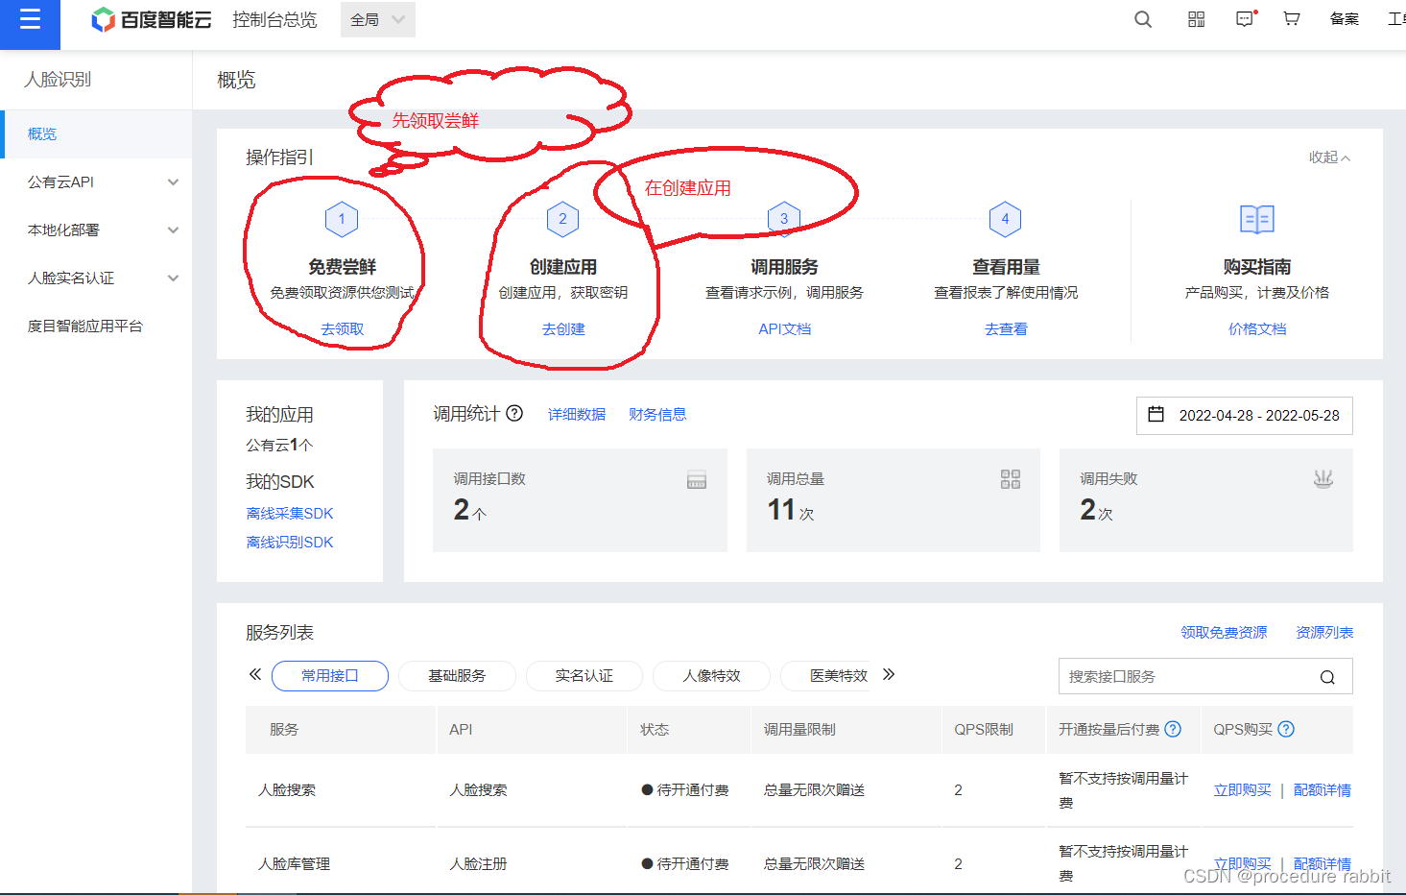This screenshot has width=1406, height=895.
Task: Open the shopping cart icon
Action: click(1292, 19)
